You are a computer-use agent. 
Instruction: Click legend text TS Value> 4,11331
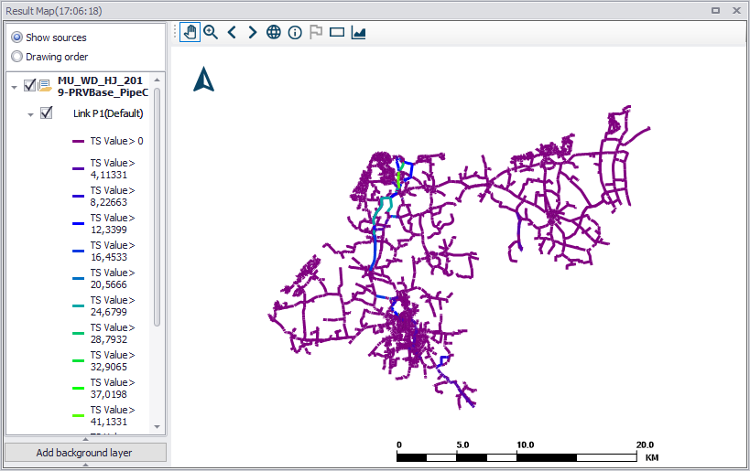click(113, 168)
